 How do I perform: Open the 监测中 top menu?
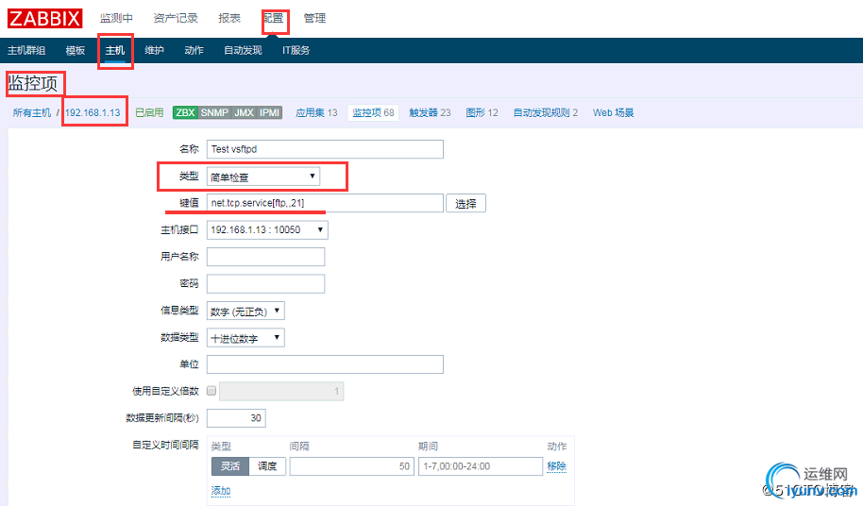click(116, 18)
